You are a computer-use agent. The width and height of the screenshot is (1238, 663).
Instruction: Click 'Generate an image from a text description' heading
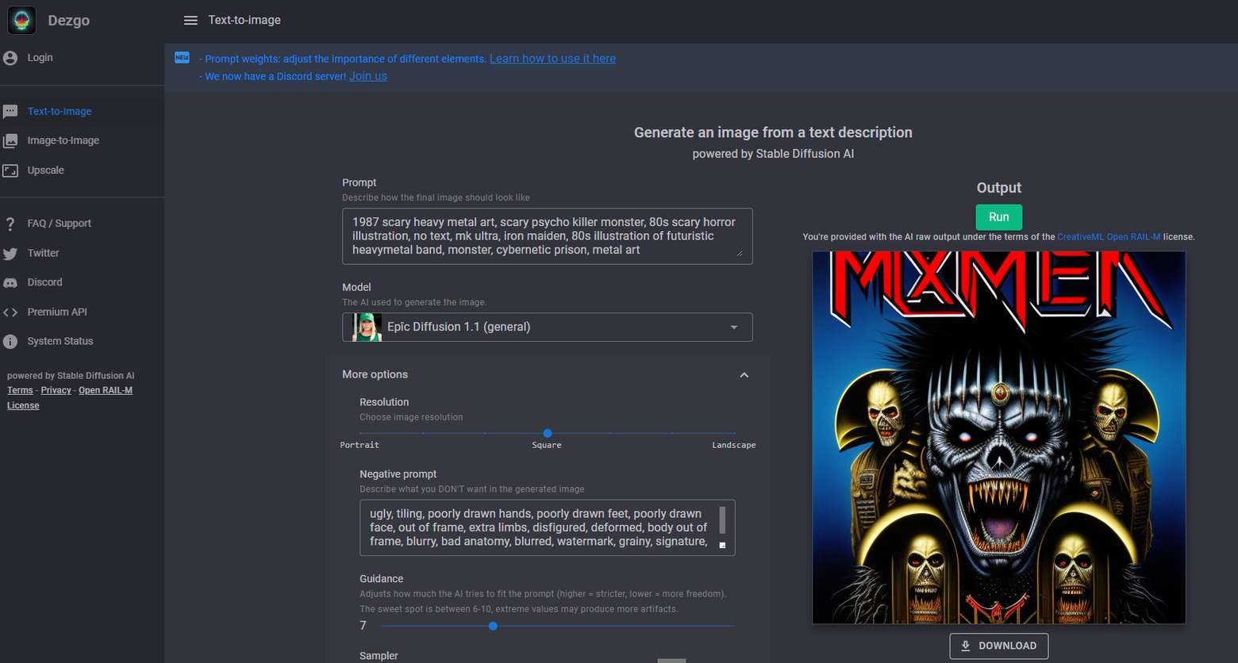773,132
